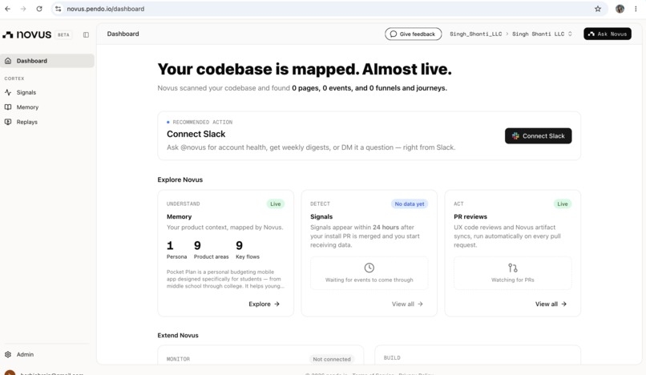646x375 pixels.
Task: Click the Explore Novus heading
Action: [180, 179]
